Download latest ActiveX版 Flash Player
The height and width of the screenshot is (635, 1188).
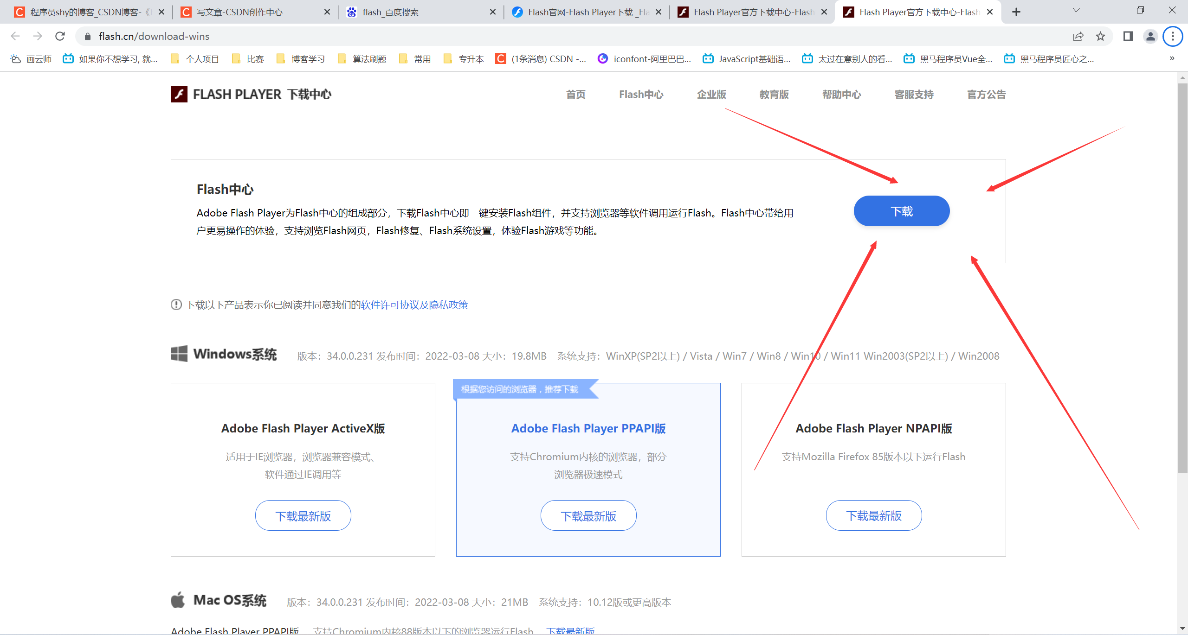click(x=303, y=515)
